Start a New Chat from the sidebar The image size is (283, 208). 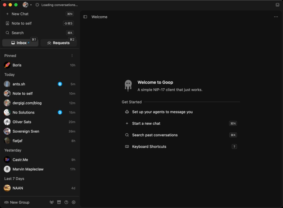[40, 14]
